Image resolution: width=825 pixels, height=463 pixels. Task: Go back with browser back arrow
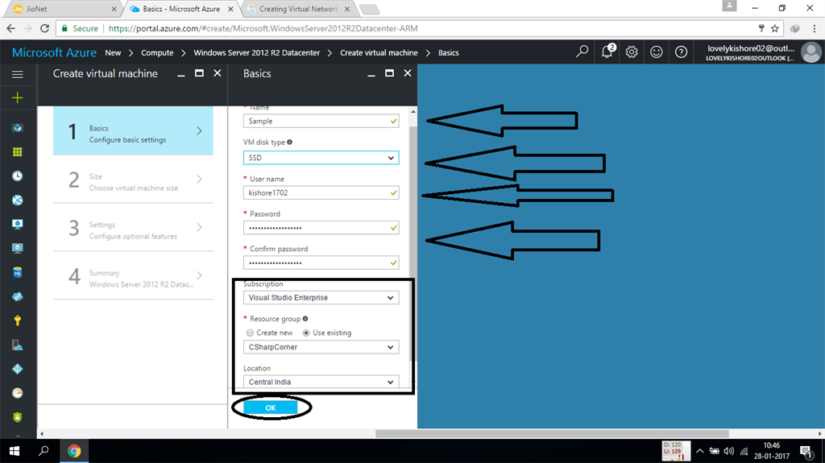pos(10,28)
